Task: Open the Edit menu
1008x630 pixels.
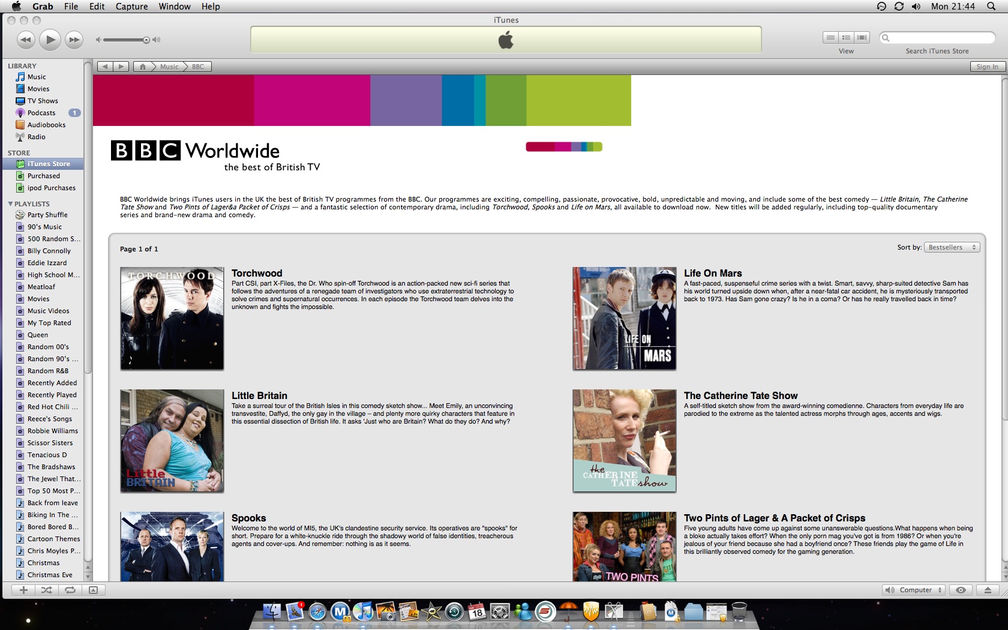Action: click(x=97, y=7)
